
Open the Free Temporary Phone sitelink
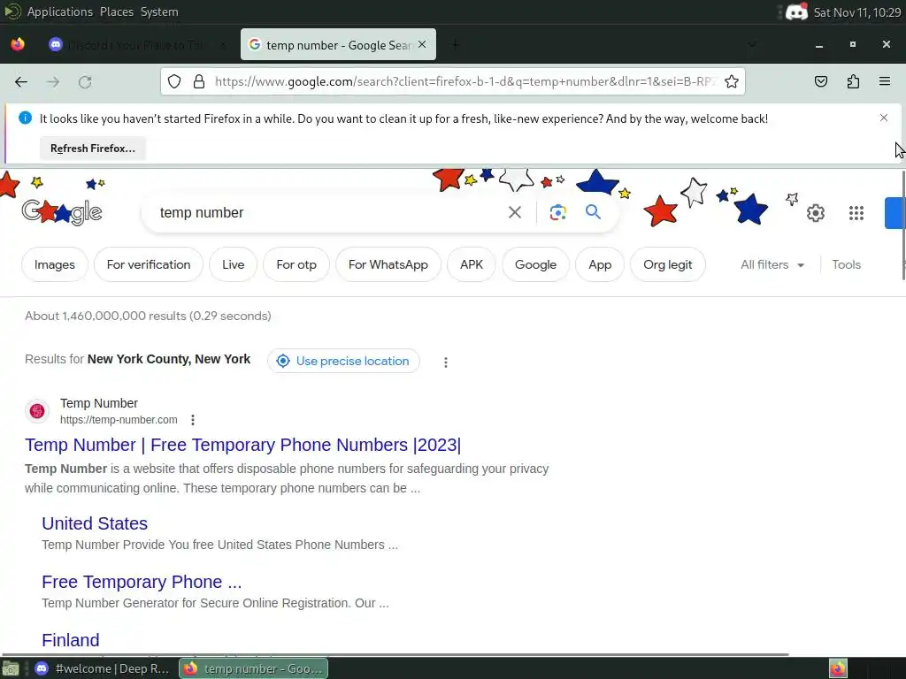coord(142,582)
